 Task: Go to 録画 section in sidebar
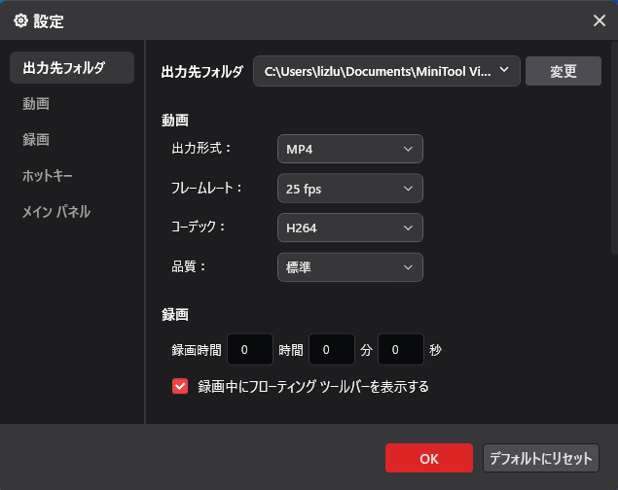36,140
